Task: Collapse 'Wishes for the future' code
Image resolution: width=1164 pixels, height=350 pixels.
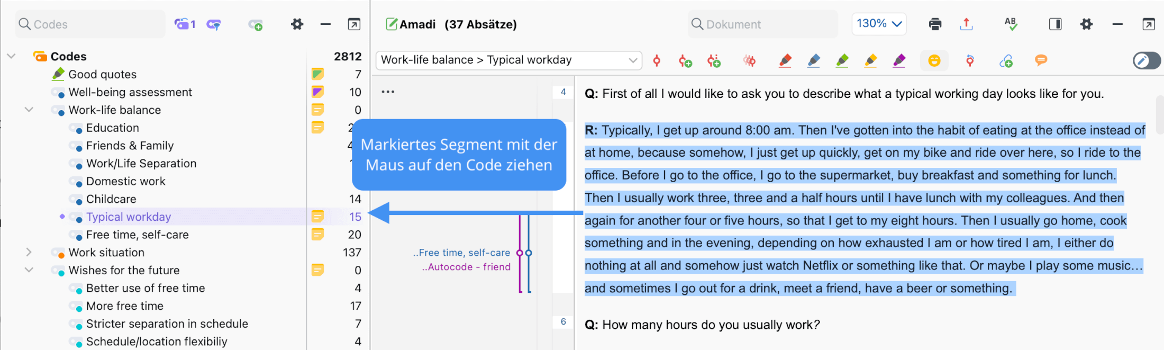Action: pos(29,270)
